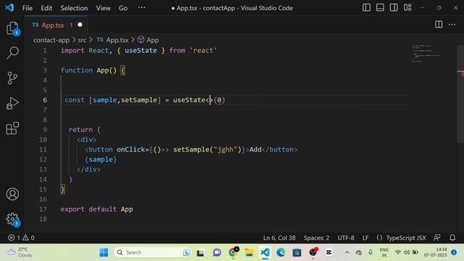Click the useState import on line 1
Viewport: 464px width, 261px height.
[x=141, y=50]
